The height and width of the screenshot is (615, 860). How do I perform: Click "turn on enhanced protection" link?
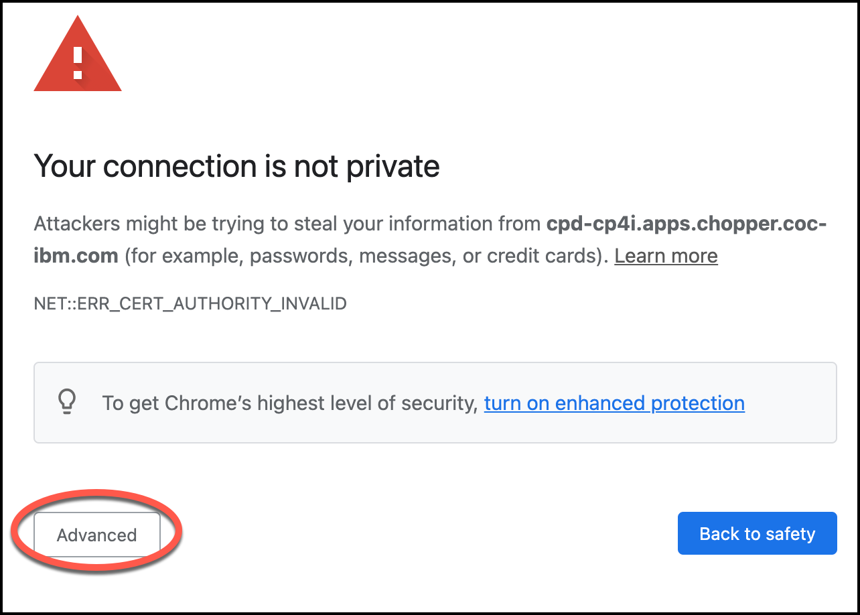coord(614,403)
